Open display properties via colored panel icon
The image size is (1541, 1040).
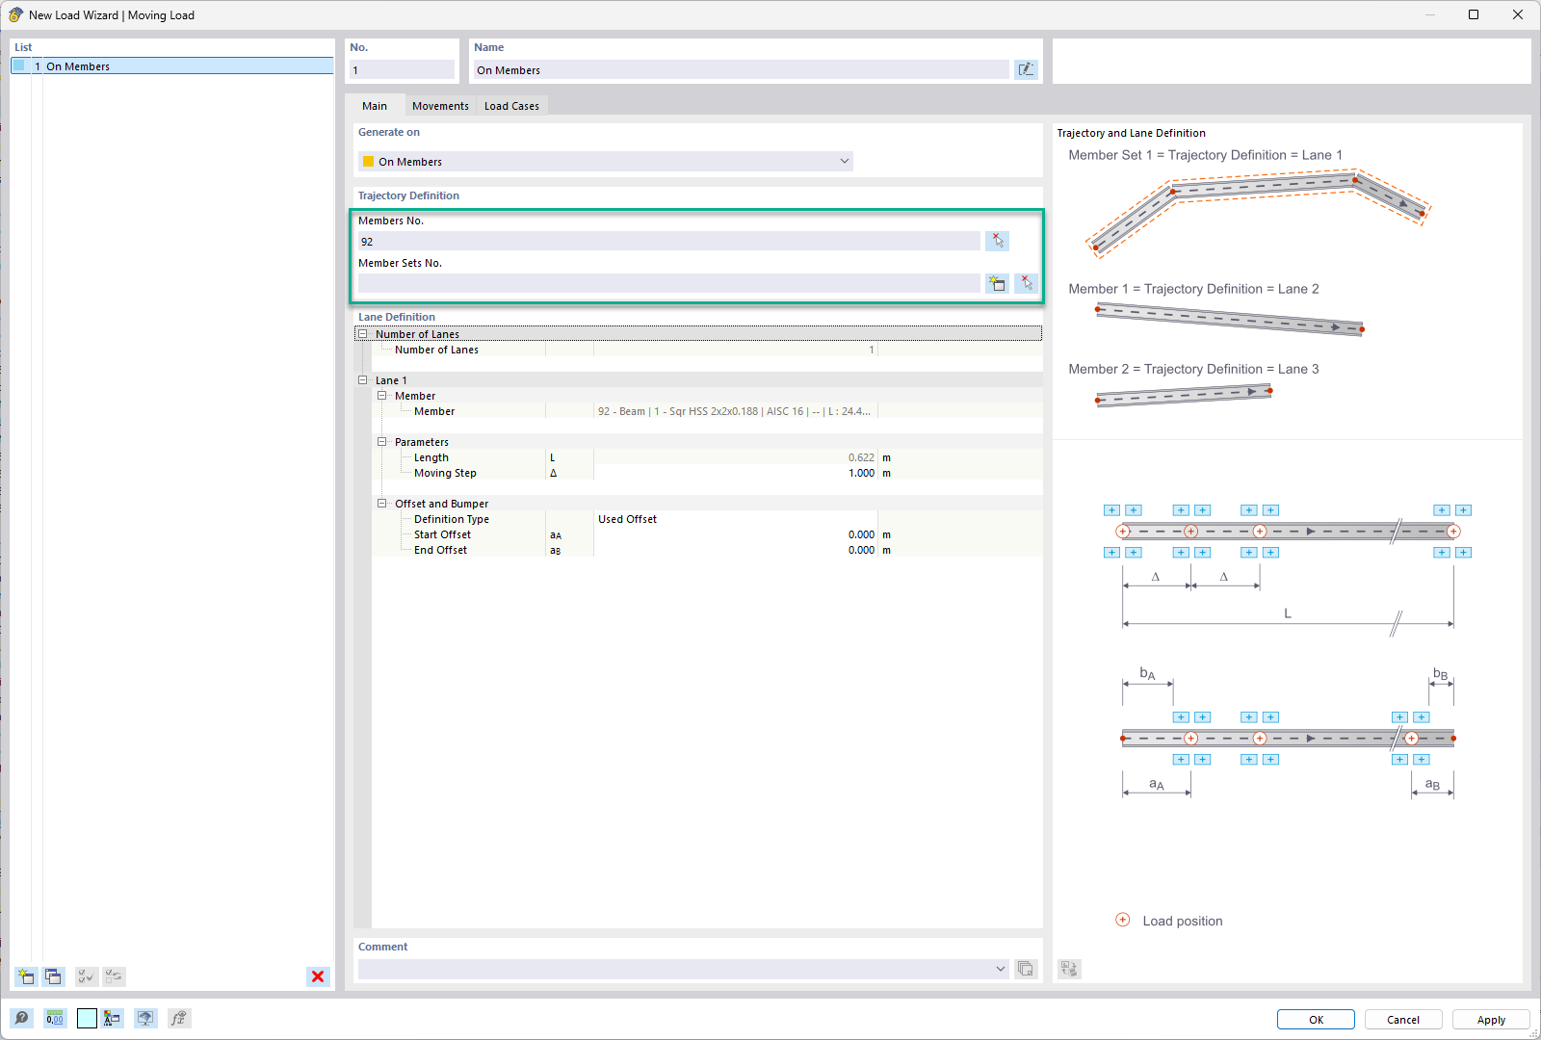(111, 1018)
